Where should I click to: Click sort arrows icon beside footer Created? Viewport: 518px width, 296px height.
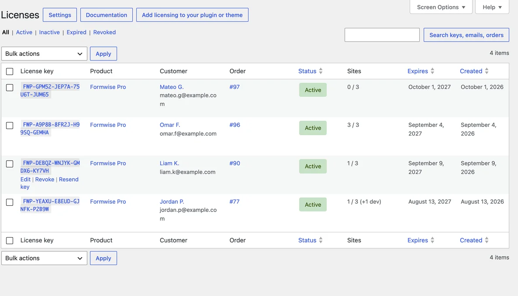[487, 240]
